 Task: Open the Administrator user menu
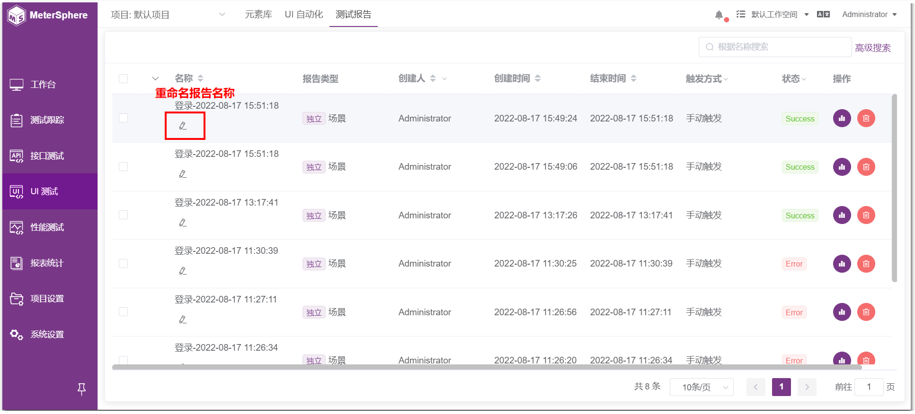point(870,15)
